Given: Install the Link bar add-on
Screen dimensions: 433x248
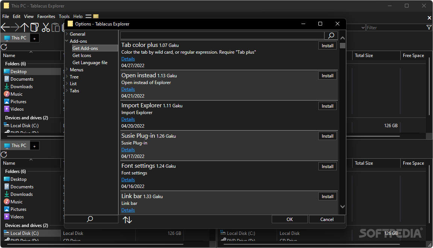Looking at the screenshot, I should coord(327,196).
